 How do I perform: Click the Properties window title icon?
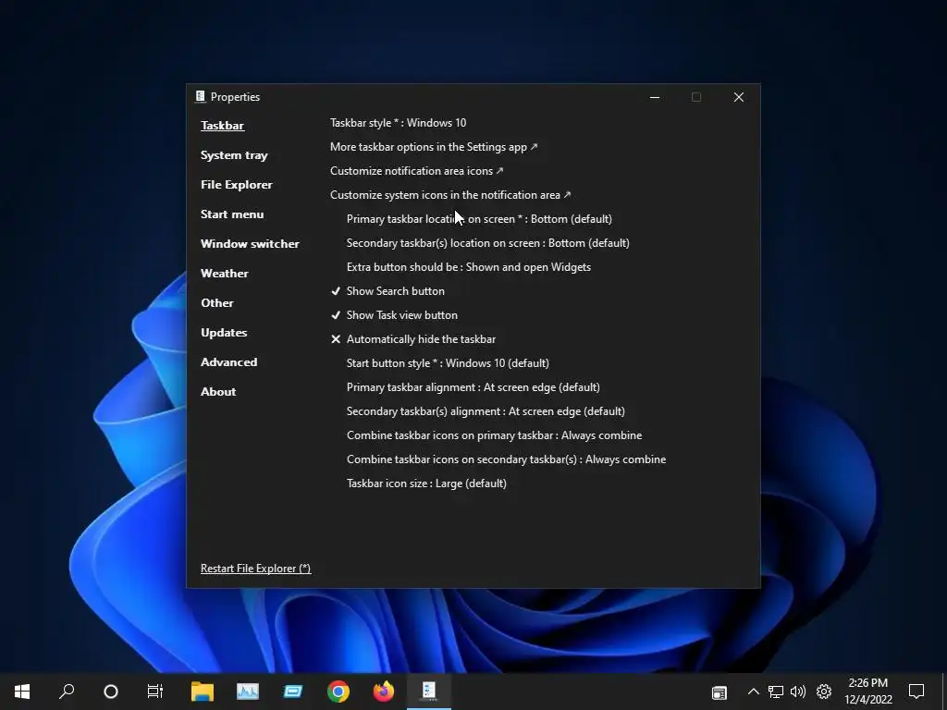click(201, 96)
